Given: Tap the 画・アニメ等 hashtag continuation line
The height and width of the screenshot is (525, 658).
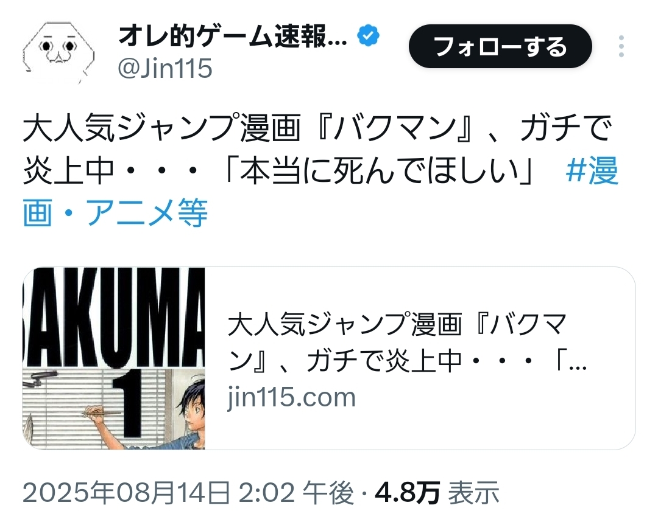Looking at the screenshot, I should click(115, 213).
